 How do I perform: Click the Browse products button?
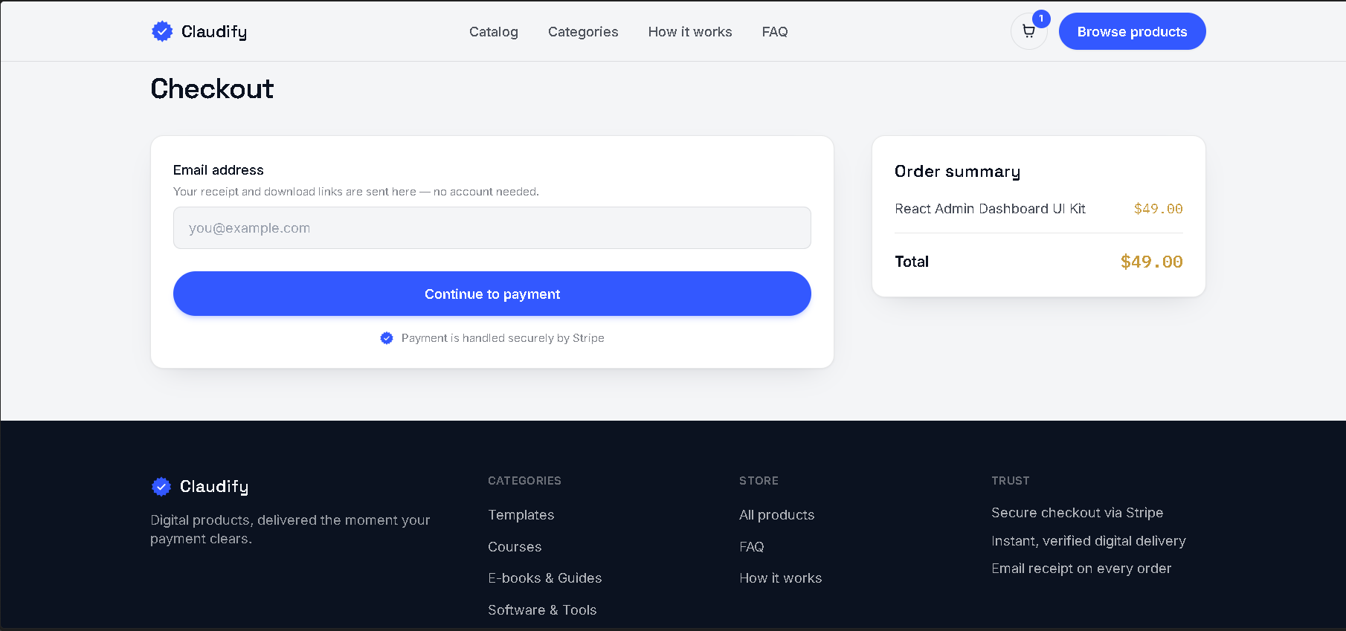[1132, 31]
